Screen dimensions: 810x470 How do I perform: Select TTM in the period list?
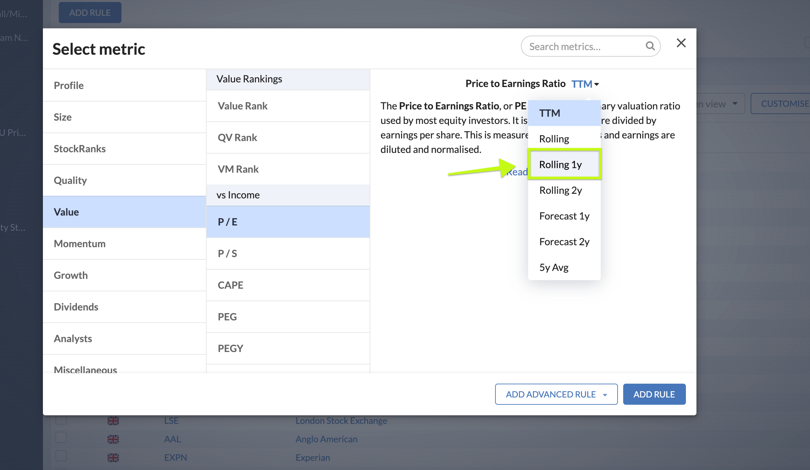pos(564,113)
